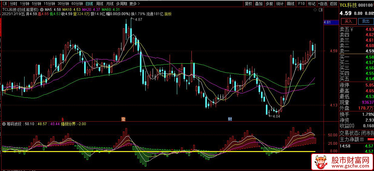374x171 pixels.
Task: Click the 财 marker on the chart timeline
Action: click(x=230, y=119)
